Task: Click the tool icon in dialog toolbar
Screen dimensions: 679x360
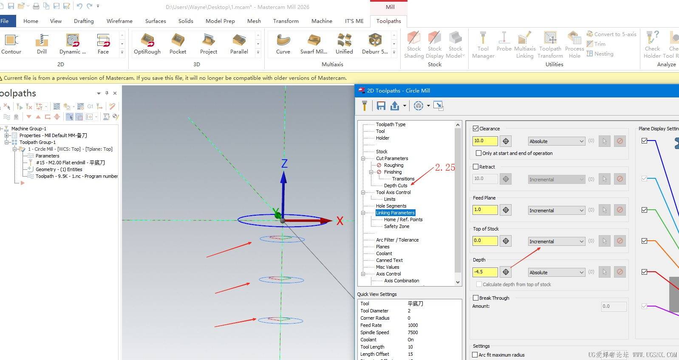Action: (364, 106)
